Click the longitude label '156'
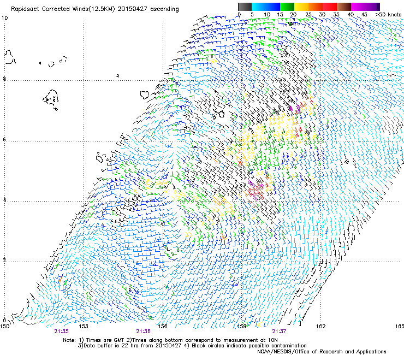Image resolution: width=404 pixels, height=355 pixels. 163,327
